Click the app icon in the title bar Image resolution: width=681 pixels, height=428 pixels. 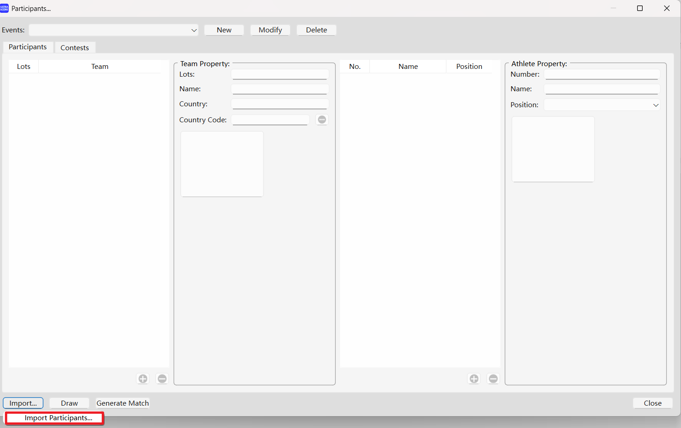pos(5,8)
